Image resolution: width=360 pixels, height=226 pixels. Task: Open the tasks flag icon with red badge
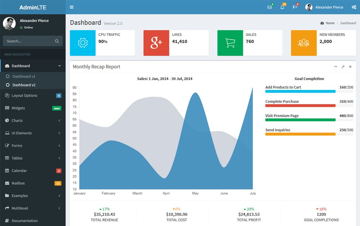pos(295,7)
